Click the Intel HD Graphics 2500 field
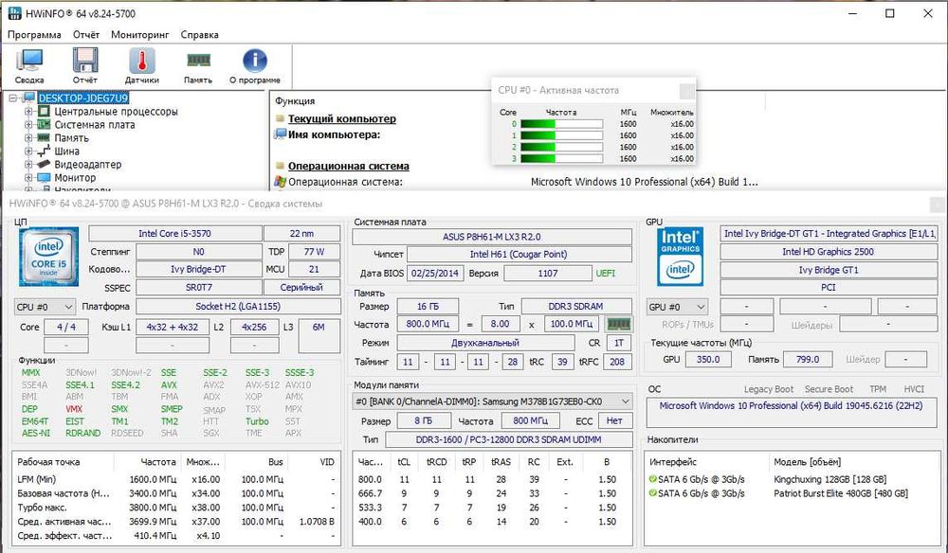The width and height of the screenshot is (948, 553). point(829,252)
